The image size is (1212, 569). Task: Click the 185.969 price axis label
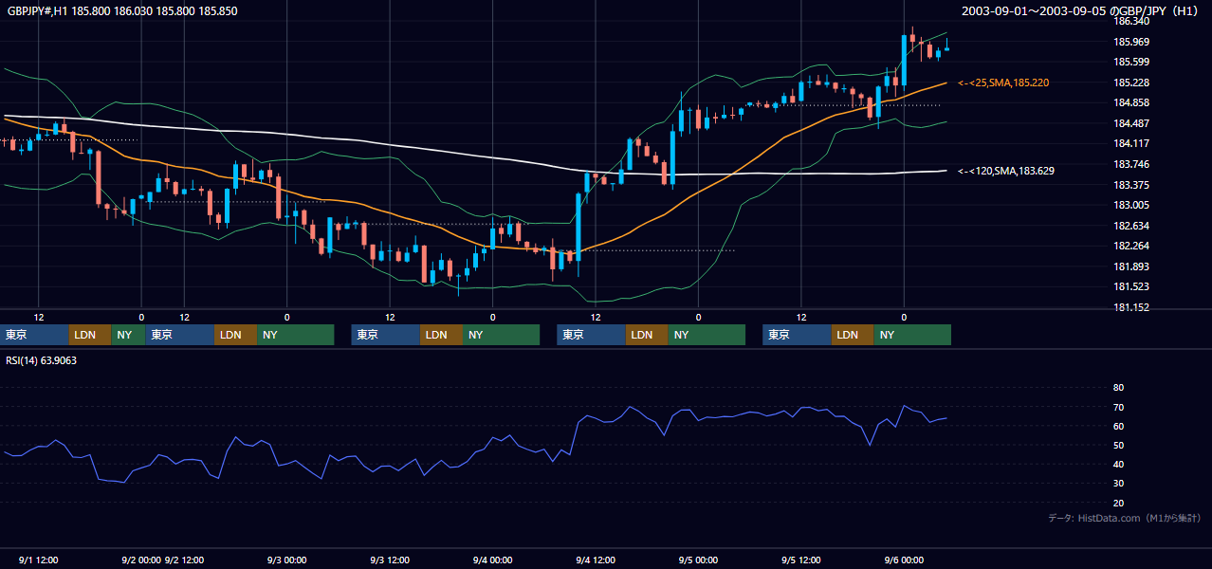click(x=1131, y=42)
